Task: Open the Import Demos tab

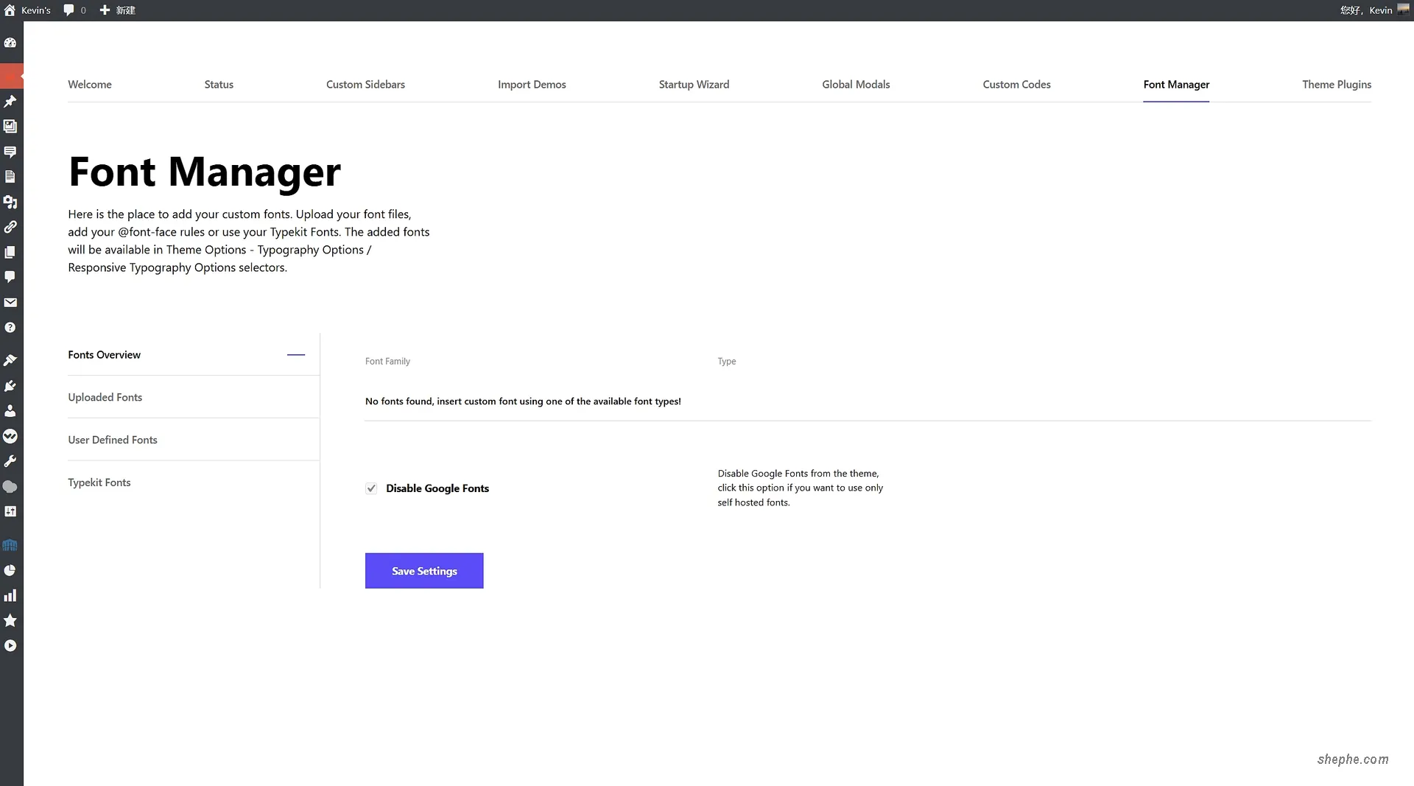Action: click(532, 84)
